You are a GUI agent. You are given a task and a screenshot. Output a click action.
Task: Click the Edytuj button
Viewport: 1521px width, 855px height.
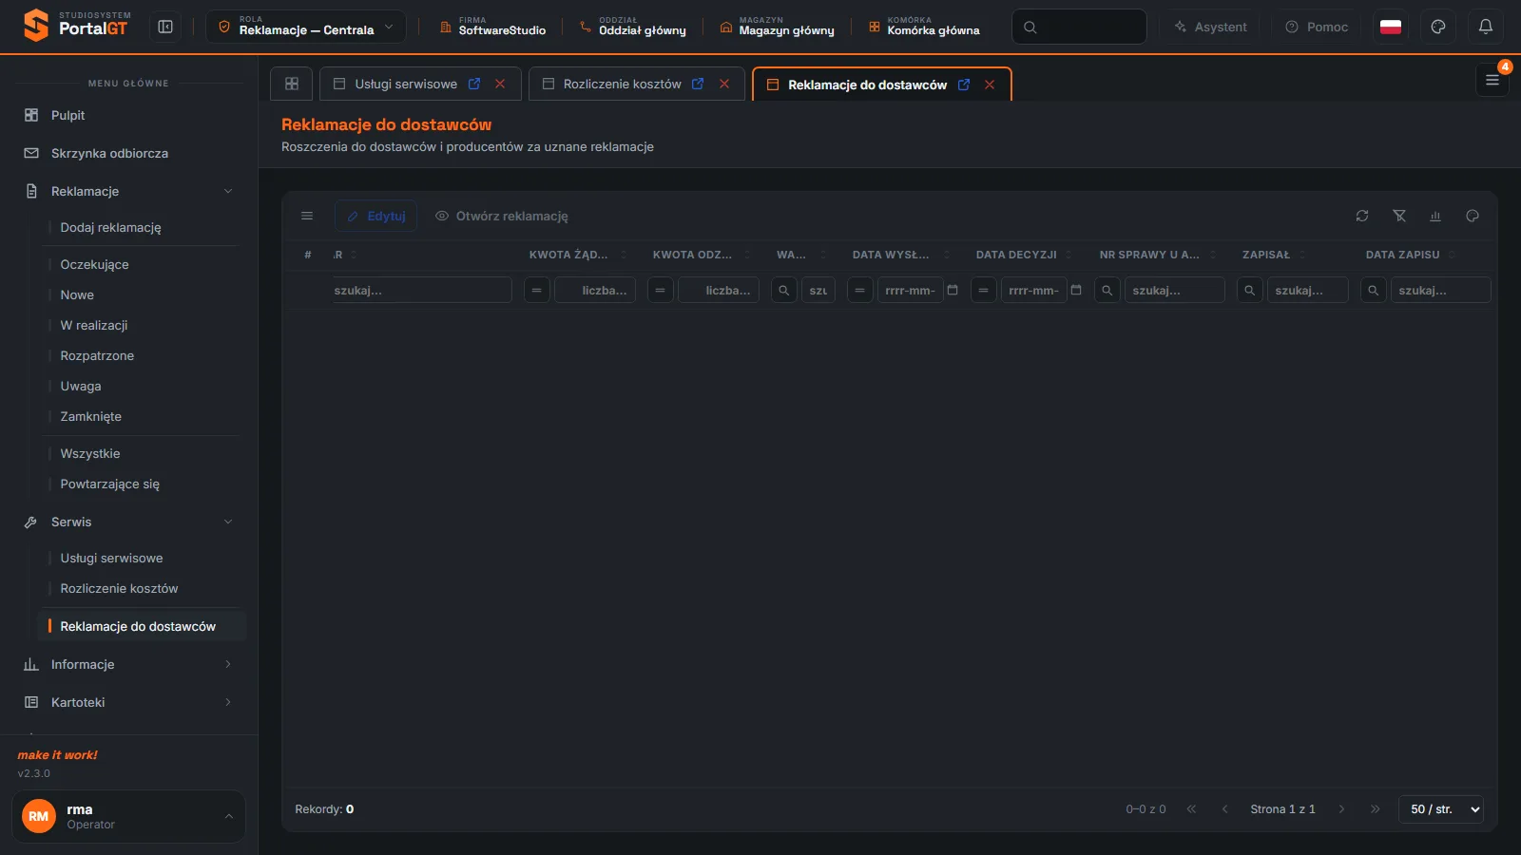375,216
